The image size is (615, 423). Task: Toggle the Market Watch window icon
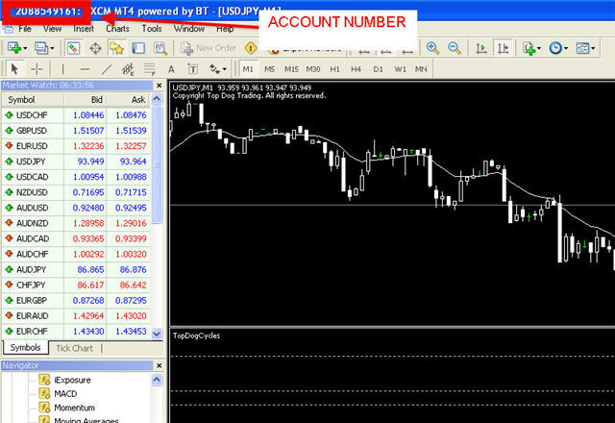(73, 48)
